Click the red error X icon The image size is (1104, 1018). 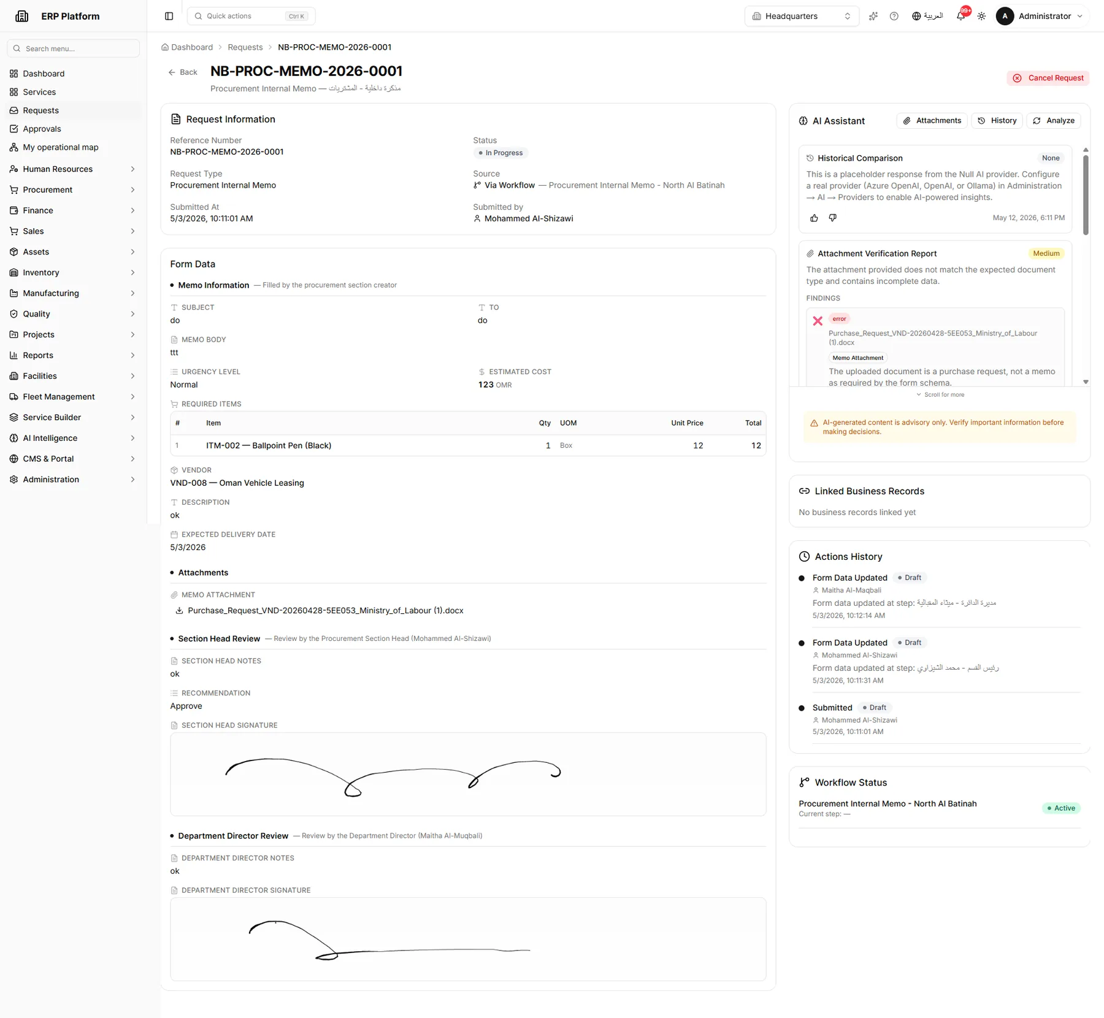(x=818, y=321)
